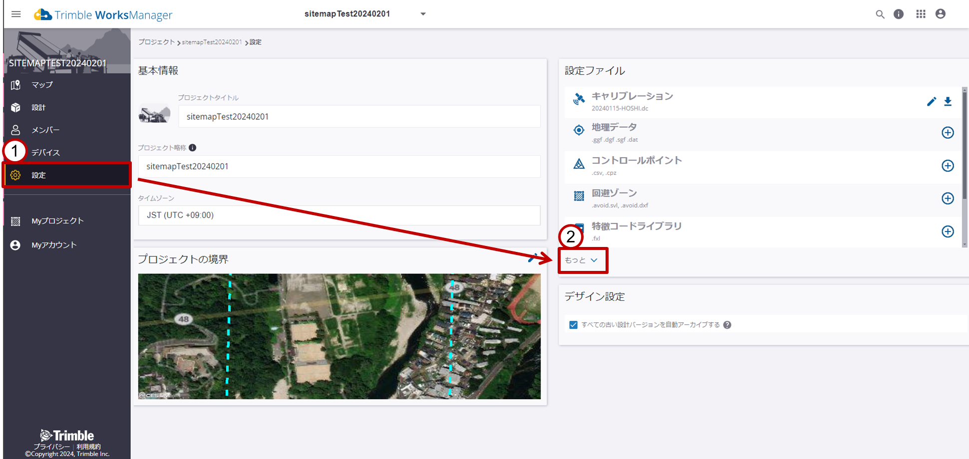
Task: Open the 利用規約 link in footer
Action: pyautogui.click(x=88, y=447)
